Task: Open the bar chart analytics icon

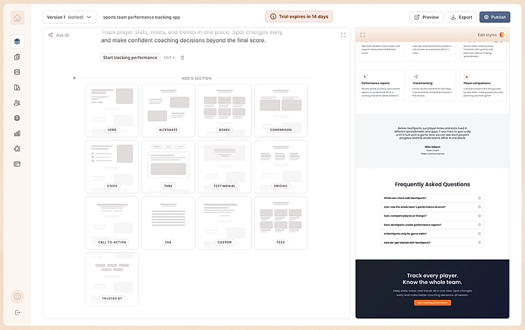Action: [17, 133]
